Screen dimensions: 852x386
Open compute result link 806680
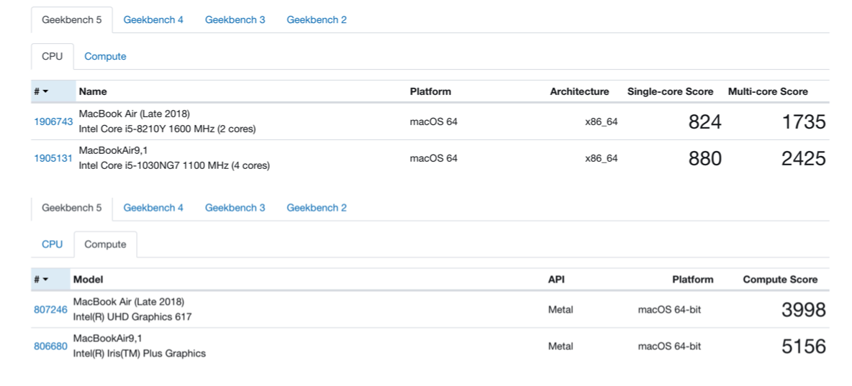pyautogui.click(x=50, y=346)
